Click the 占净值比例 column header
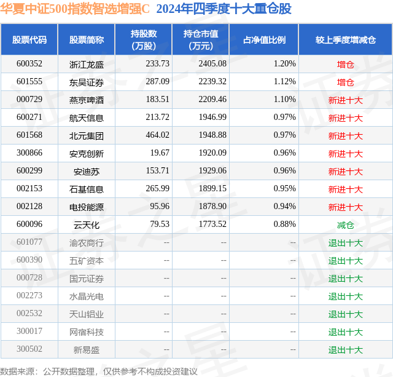Screen dimensions: 393x377 coord(264,39)
